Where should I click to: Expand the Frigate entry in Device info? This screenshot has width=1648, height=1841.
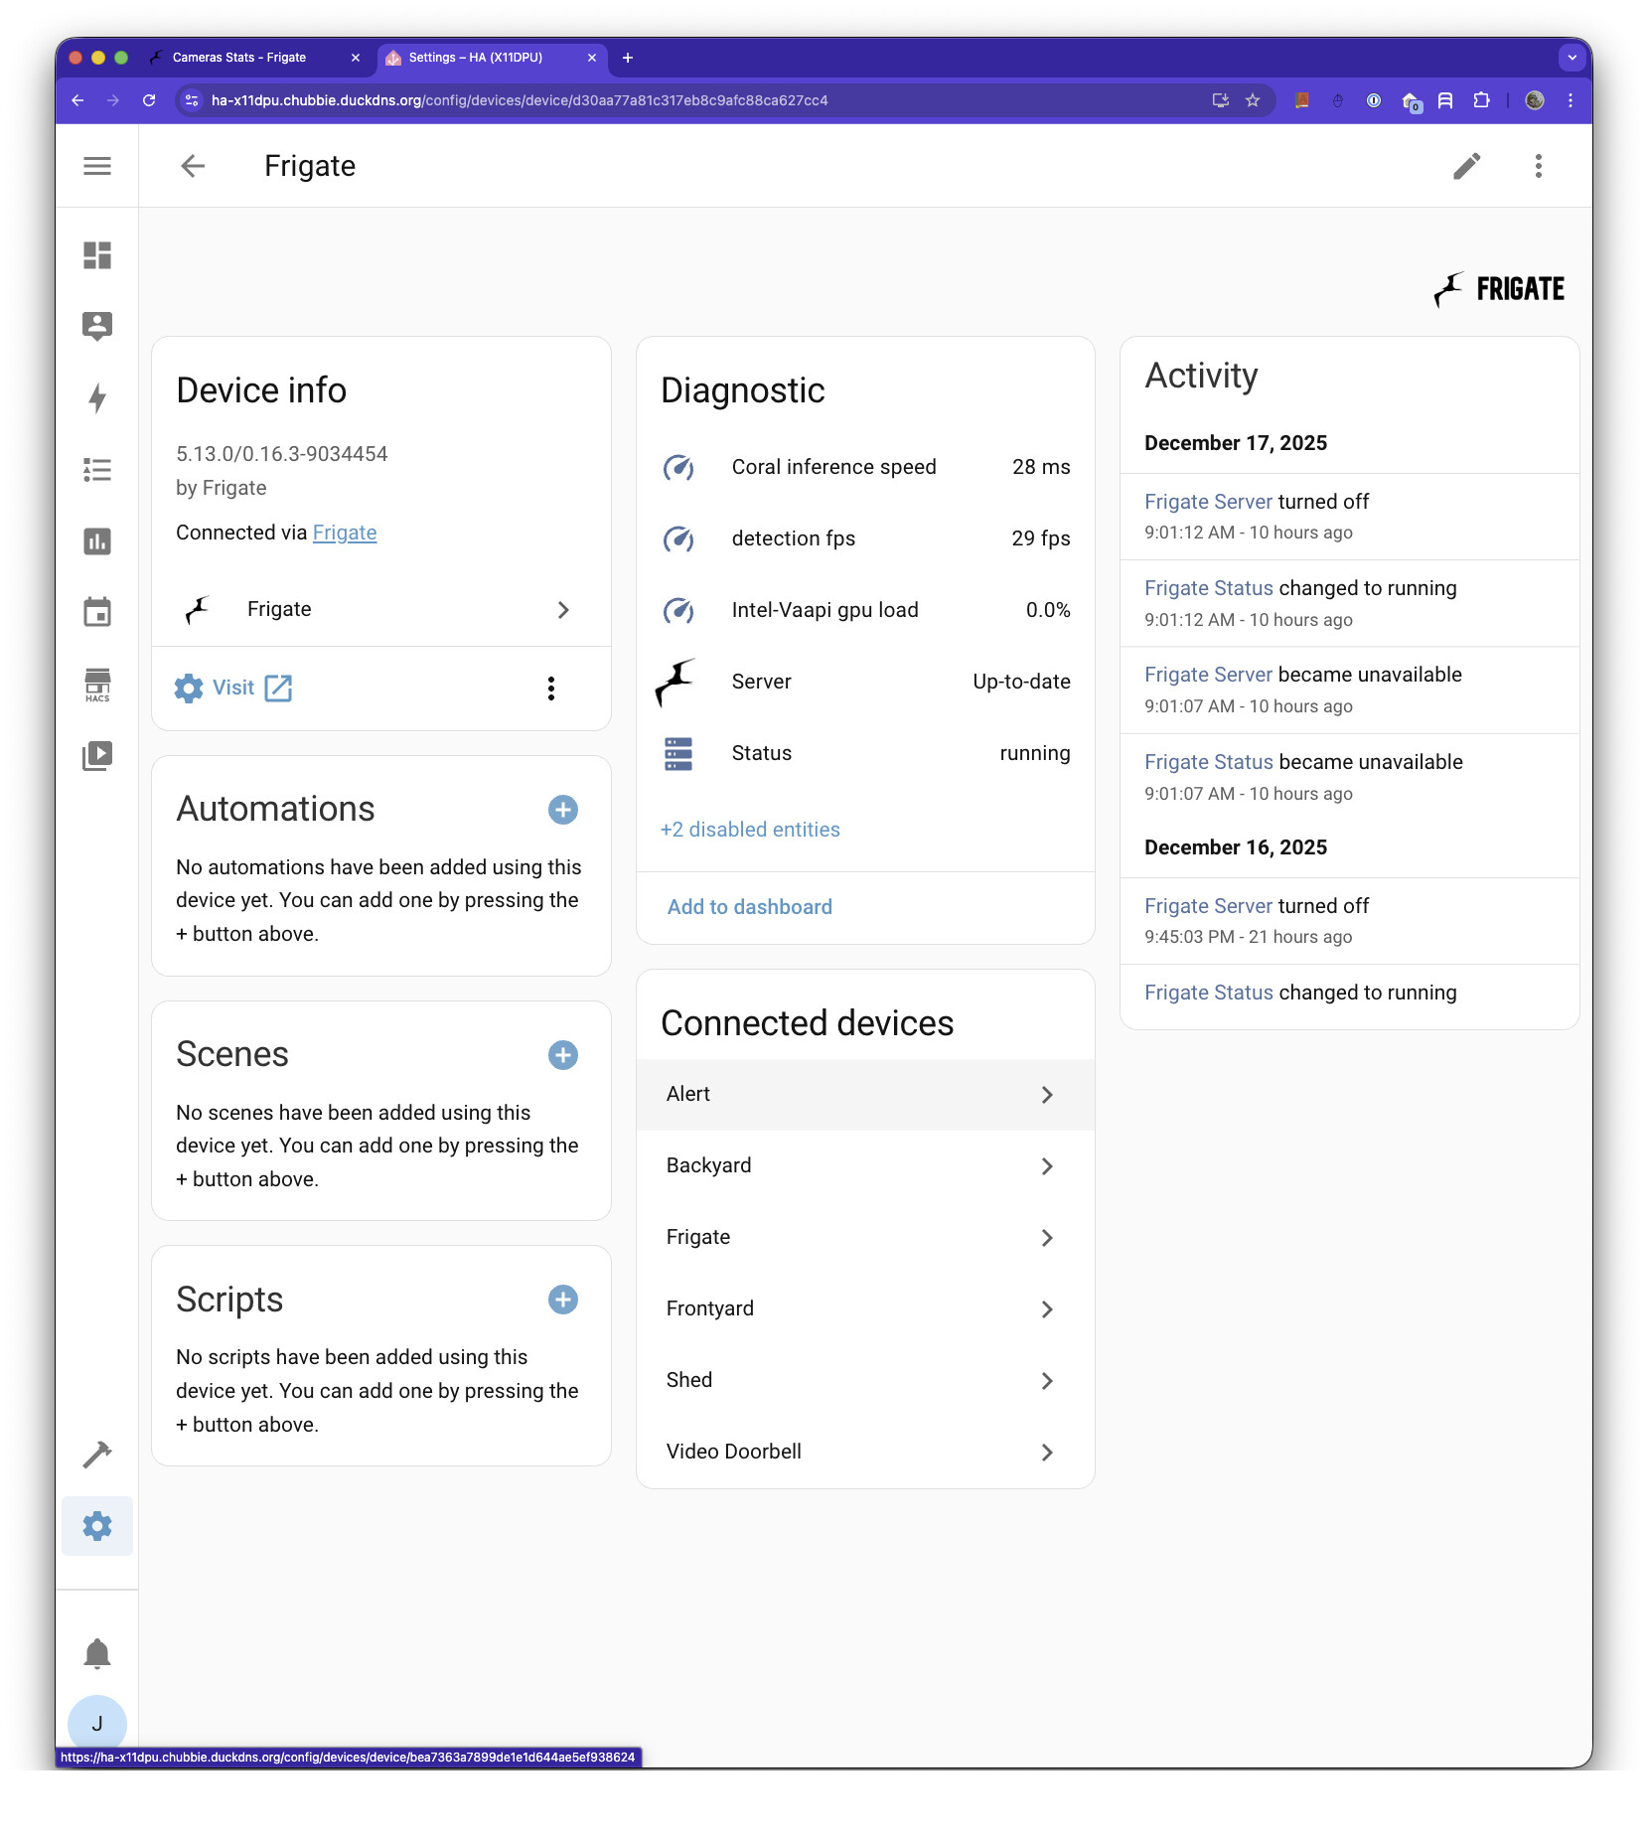click(379, 609)
